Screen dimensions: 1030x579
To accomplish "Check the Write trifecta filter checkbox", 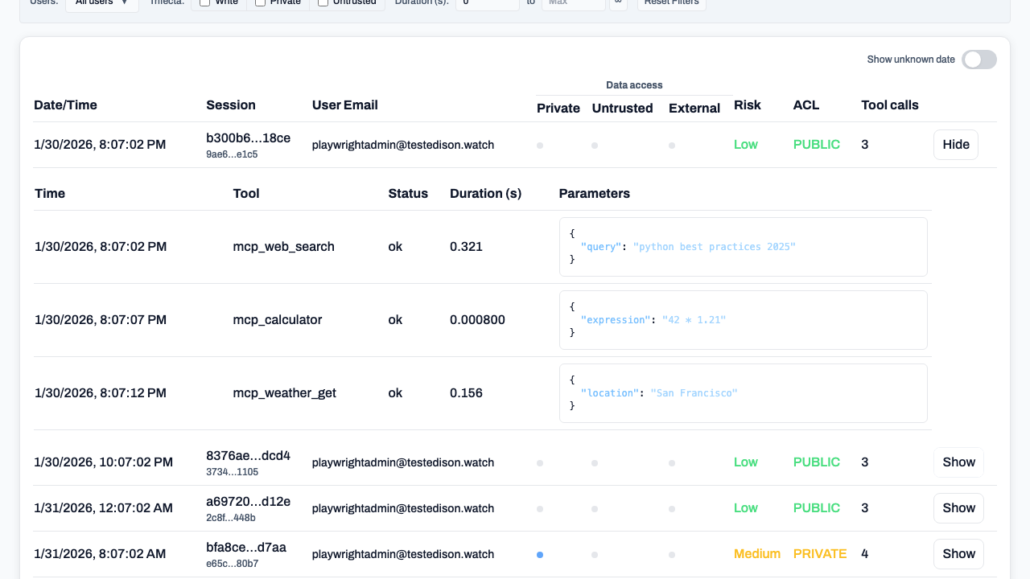I will point(205,2).
